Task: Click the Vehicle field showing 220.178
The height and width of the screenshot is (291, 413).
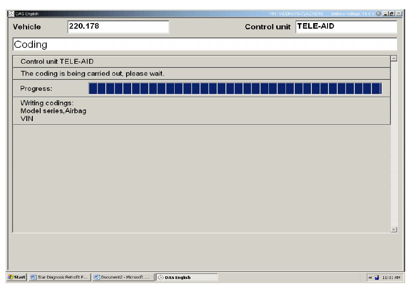Action: point(118,27)
